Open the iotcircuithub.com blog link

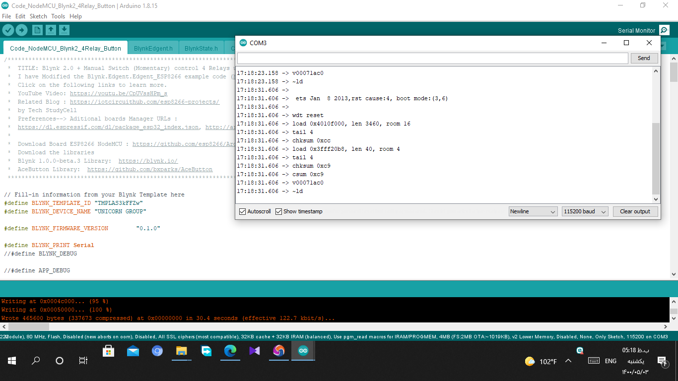(x=144, y=102)
